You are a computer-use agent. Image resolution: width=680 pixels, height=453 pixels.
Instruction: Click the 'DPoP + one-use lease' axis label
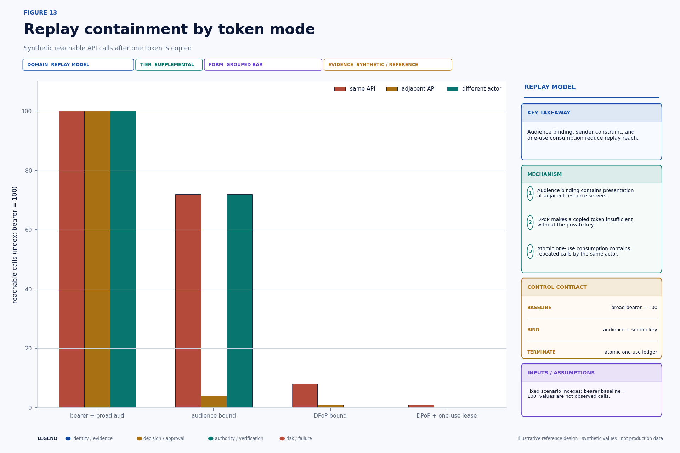click(447, 416)
